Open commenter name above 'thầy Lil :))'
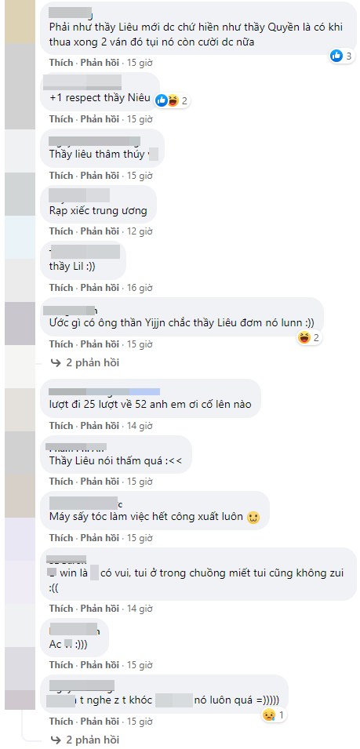The width and height of the screenshot is (360, 749). [x=85, y=251]
